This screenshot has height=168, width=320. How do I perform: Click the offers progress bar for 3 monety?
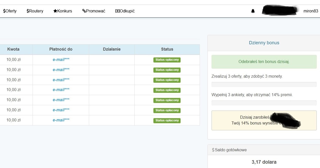[264, 85]
